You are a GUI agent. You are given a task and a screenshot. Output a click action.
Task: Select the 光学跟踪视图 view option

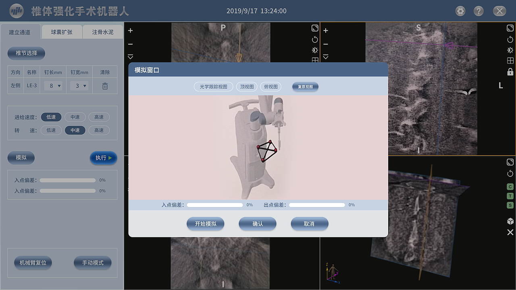coord(214,87)
